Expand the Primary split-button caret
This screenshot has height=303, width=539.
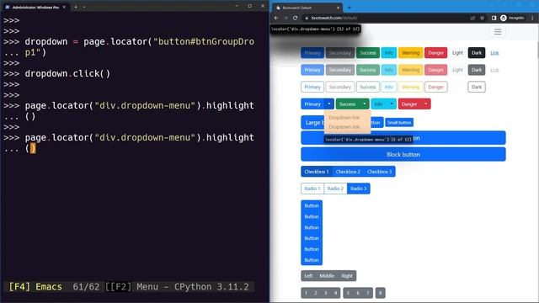(329, 104)
